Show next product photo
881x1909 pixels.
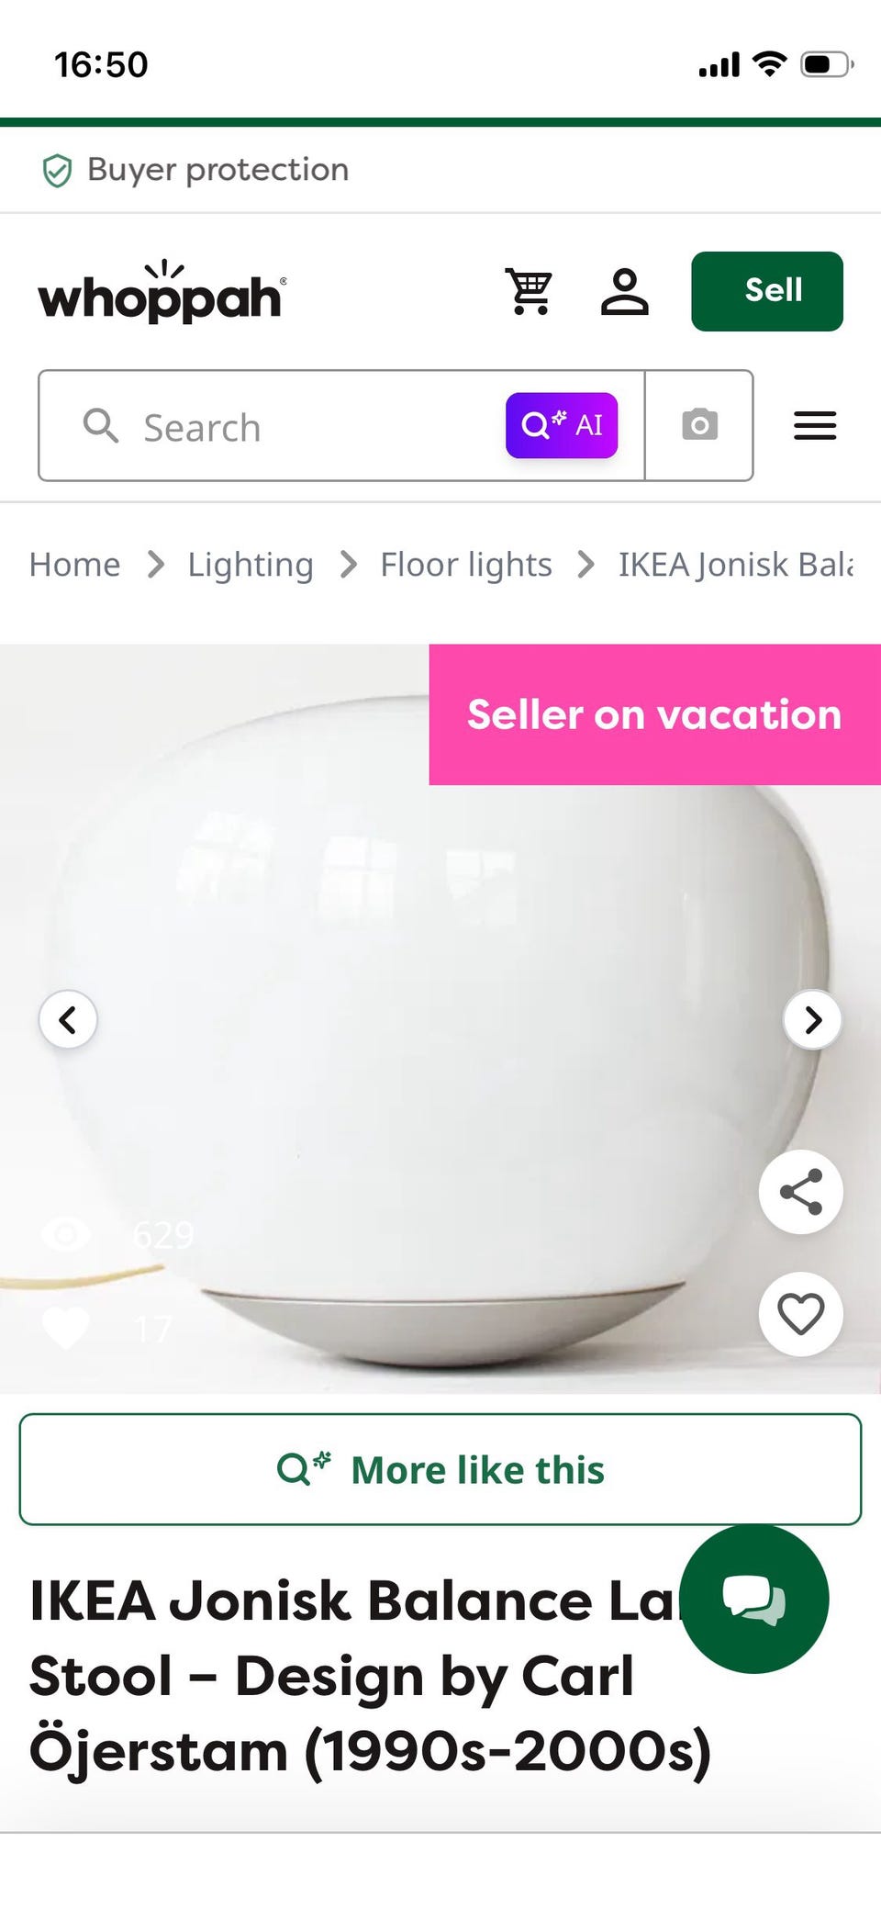tap(812, 1019)
